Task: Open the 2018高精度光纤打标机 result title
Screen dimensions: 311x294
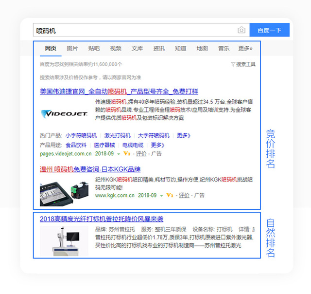Action: 102,219
